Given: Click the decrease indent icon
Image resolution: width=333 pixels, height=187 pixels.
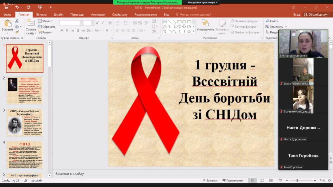Looking at the screenshot, I should point(135,23).
